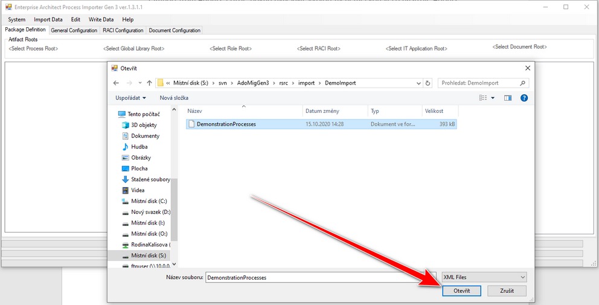Open XML Files type dropdown
Viewport: 599px width, 305px height.
click(484, 277)
